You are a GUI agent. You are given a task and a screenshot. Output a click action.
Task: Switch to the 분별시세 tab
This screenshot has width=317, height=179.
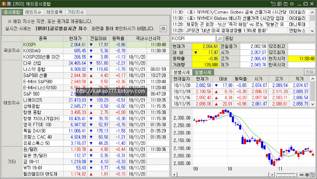pos(182,72)
